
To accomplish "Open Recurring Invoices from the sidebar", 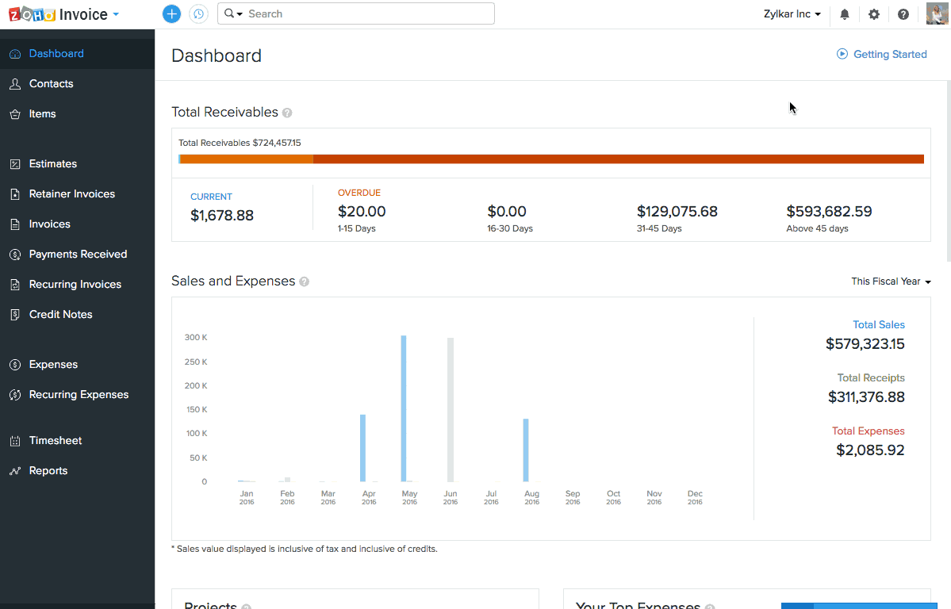I will [75, 284].
